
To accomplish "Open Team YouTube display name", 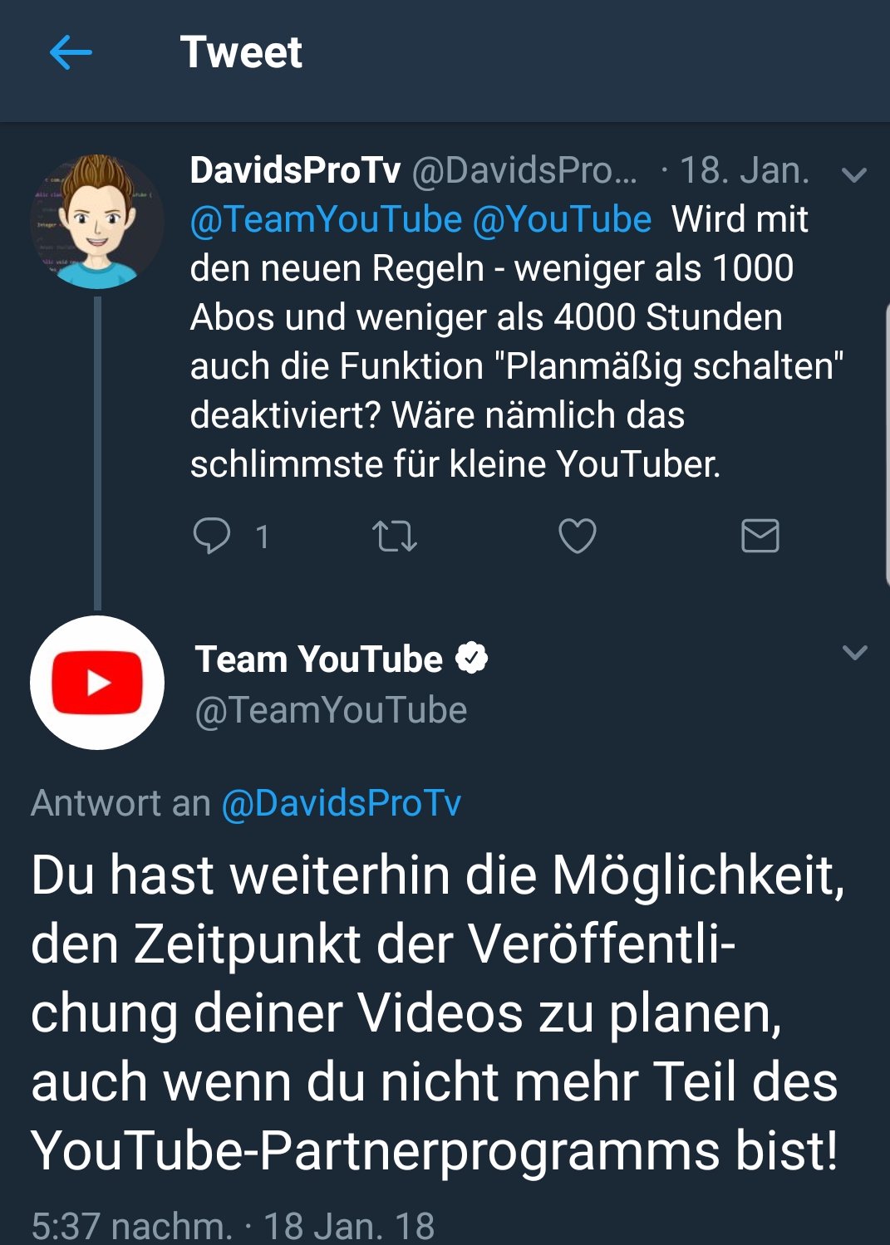I will tap(319, 659).
